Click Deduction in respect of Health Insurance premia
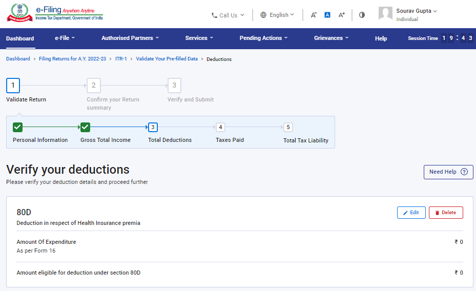Viewport: 476px width, 291px height. pyautogui.click(x=78, y=223)
